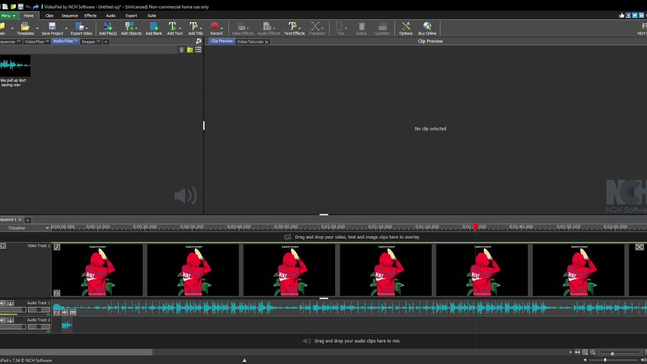Select the small clip on Audio Track 2
This screenshot has height=364, width=647.
pos(67,326)
